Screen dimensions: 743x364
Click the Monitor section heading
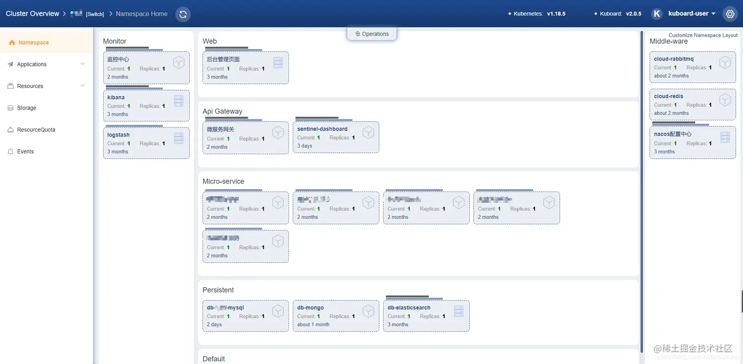(x=115, y=41)
